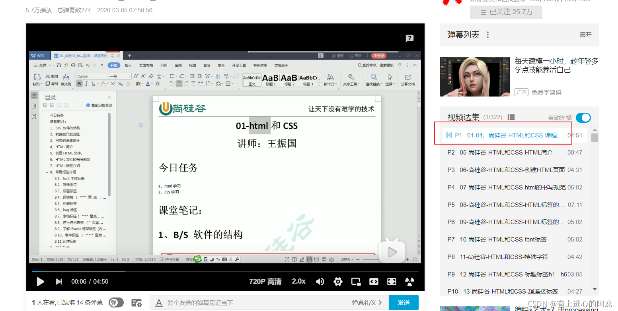Select P8 11-尚硅谷-HTML和CSS-特殊字符
Viewport: 618px width, 311px height.
click(x=514, y=257)
